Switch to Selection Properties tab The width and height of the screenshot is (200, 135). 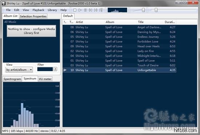pos(33,16)
